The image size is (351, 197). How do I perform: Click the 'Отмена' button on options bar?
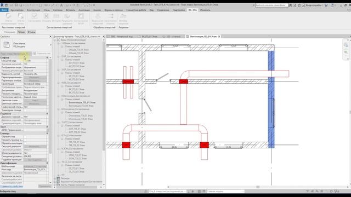pos(31,32)
